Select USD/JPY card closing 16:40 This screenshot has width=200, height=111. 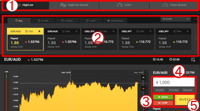[99, 39]
